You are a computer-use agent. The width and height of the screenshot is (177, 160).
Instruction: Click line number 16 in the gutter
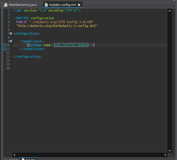[8, 68]
